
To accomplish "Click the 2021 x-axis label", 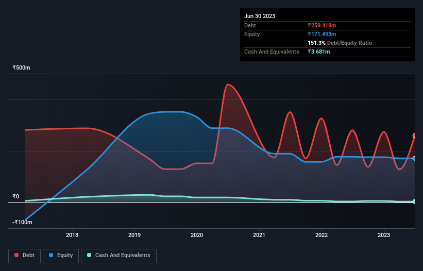I will pos(259,235).
